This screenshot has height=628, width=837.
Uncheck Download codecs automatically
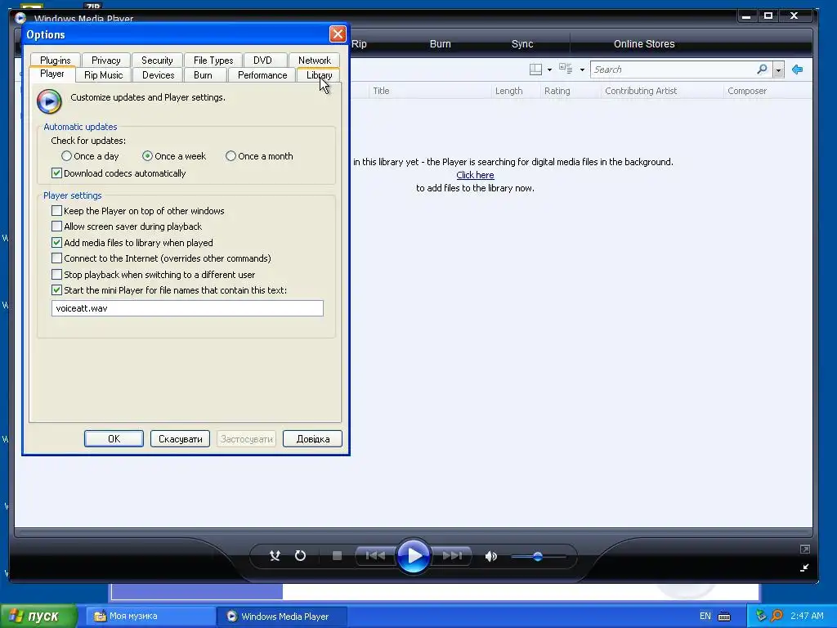click(56, 173)
